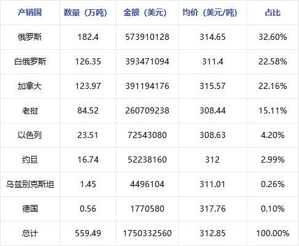This screenshot has height=246, width=299.
Task: Click average price 312 for 约旦
Action: (212, 160)
